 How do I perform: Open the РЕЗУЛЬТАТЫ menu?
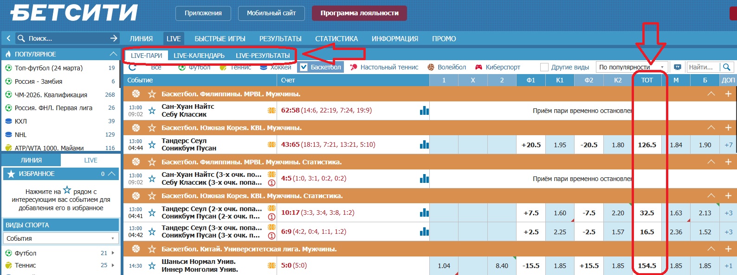point(280,39)
